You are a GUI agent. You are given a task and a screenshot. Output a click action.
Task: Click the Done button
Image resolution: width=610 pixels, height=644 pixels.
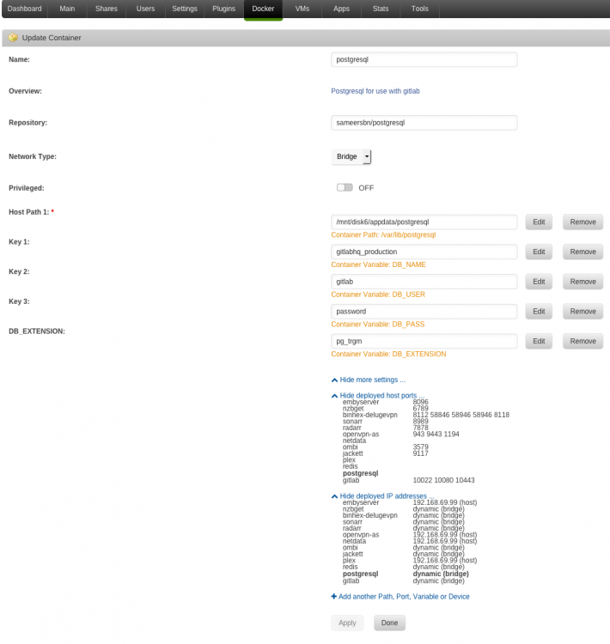pos(390,623)
